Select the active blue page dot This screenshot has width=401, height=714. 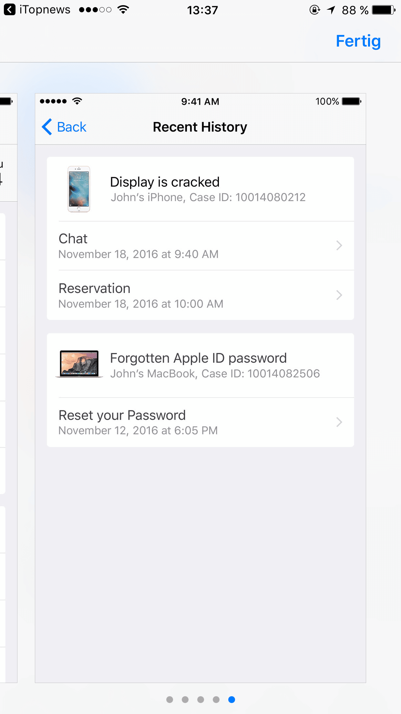pyautogui.click(x=231, y=699)
